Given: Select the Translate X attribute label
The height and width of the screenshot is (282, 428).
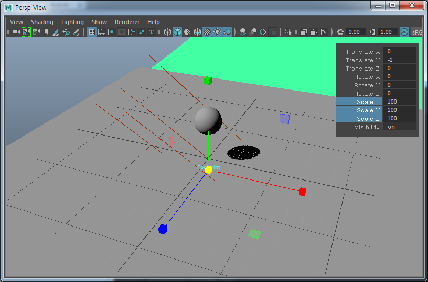Looking at the screenshot, I should click(363, 52).
